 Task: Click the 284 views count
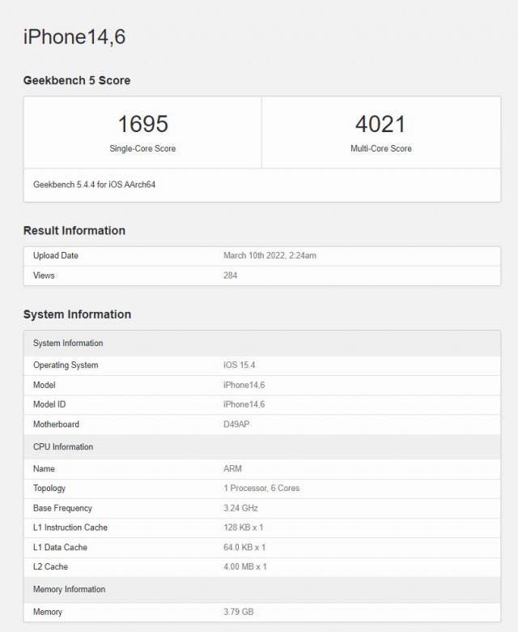[230, 275]
